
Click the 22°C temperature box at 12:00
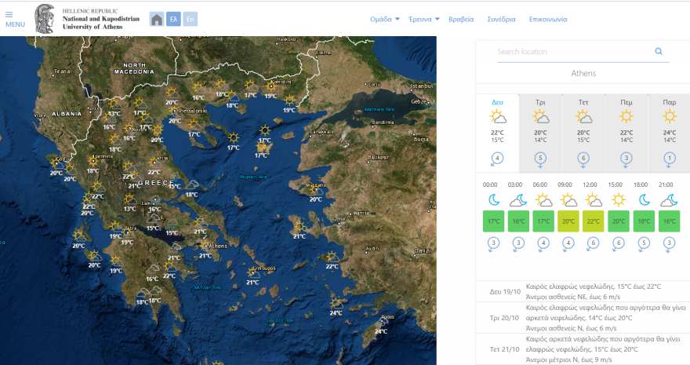click(x=594, y=221)
